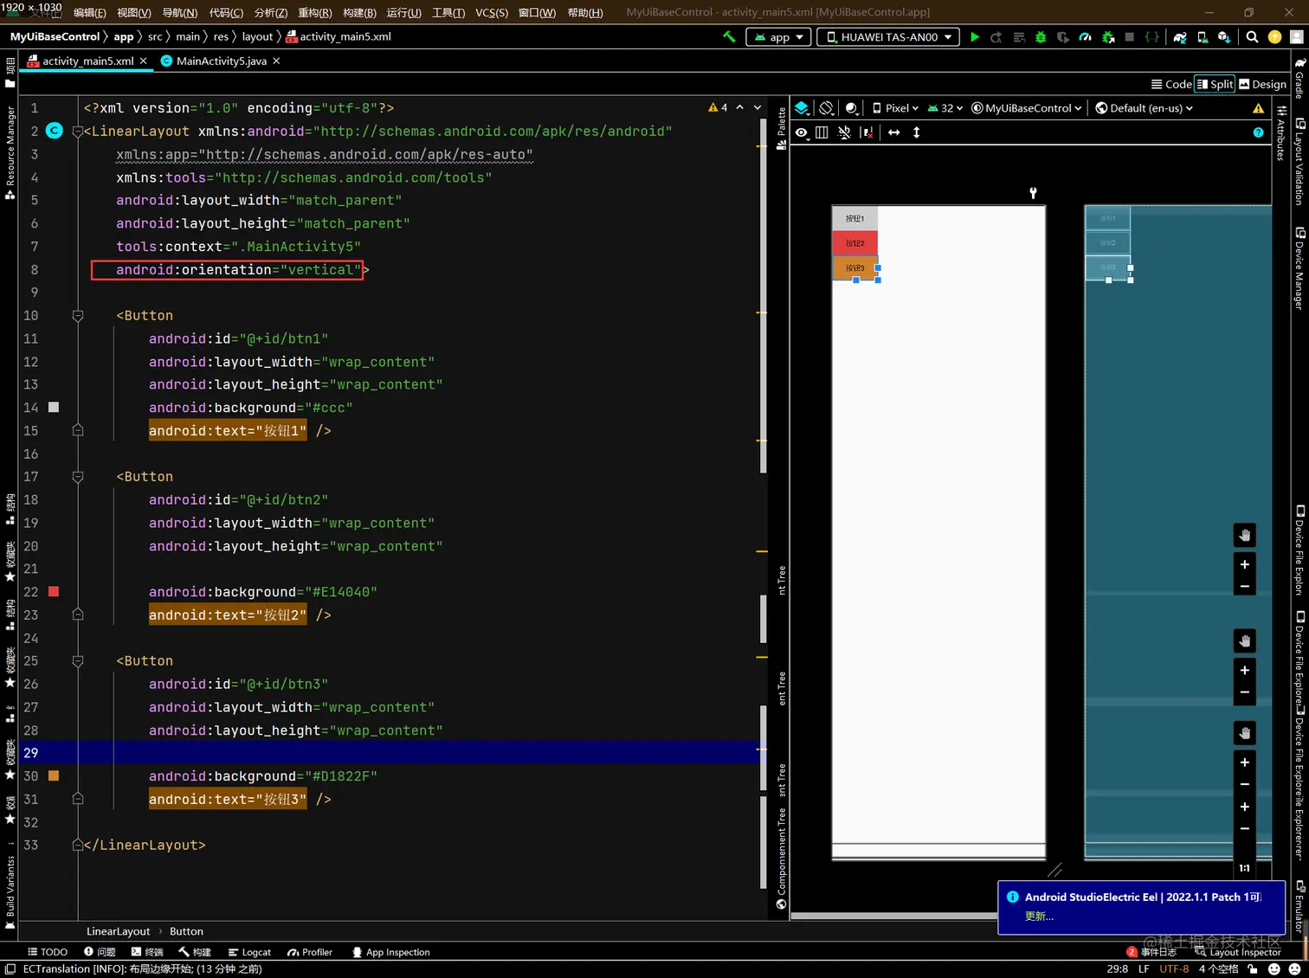The width and height of the screenshot is (1309, 978).
Task: Switch editor to Split view mode
Action: (x=1215, y=84)
